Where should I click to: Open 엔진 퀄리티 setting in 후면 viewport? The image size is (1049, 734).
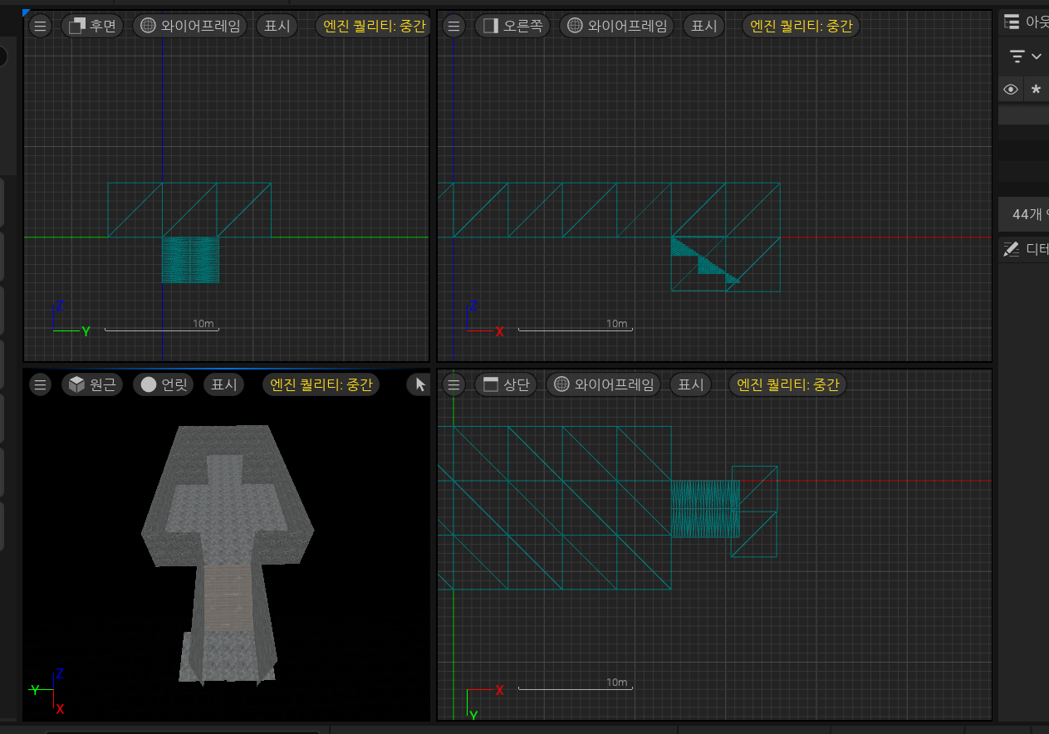click(x=374, y=26)
